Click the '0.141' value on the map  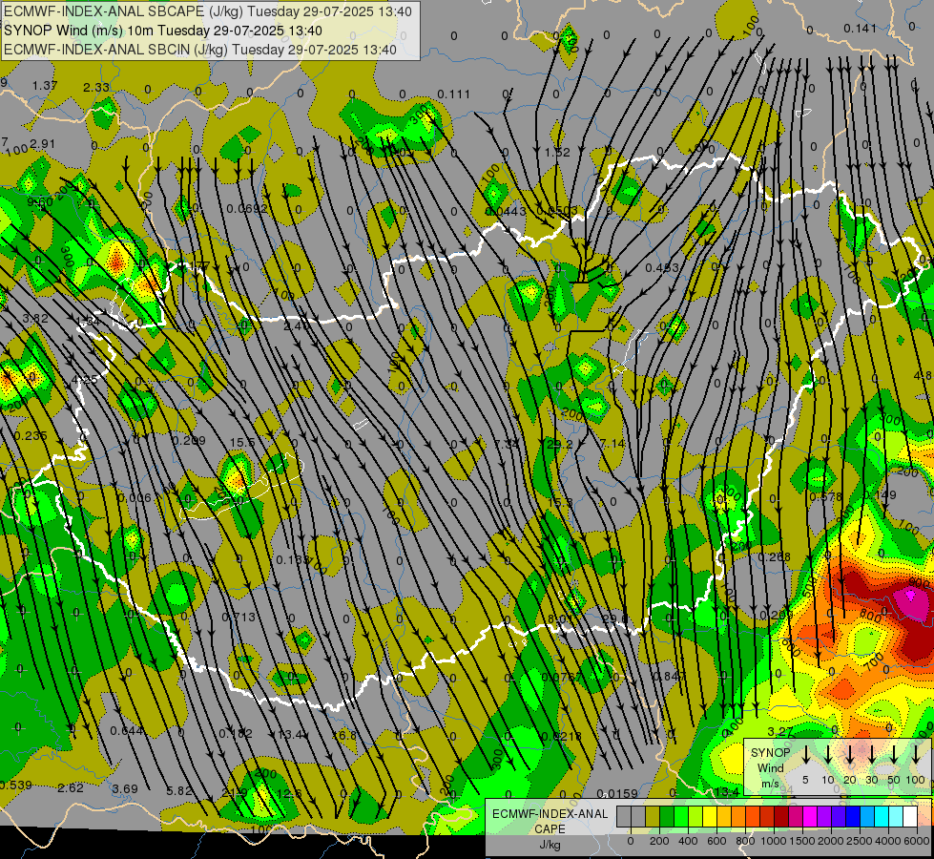tap(861, 28)
